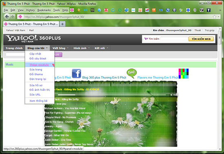Open the Yahoo! Việt Nam link
Viewport: 224px width, 154px height.
pyautogui.click(x=16, y=30)
